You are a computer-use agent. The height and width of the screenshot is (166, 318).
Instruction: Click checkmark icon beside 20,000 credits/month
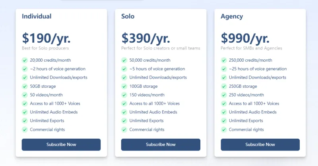coord(25,60)
